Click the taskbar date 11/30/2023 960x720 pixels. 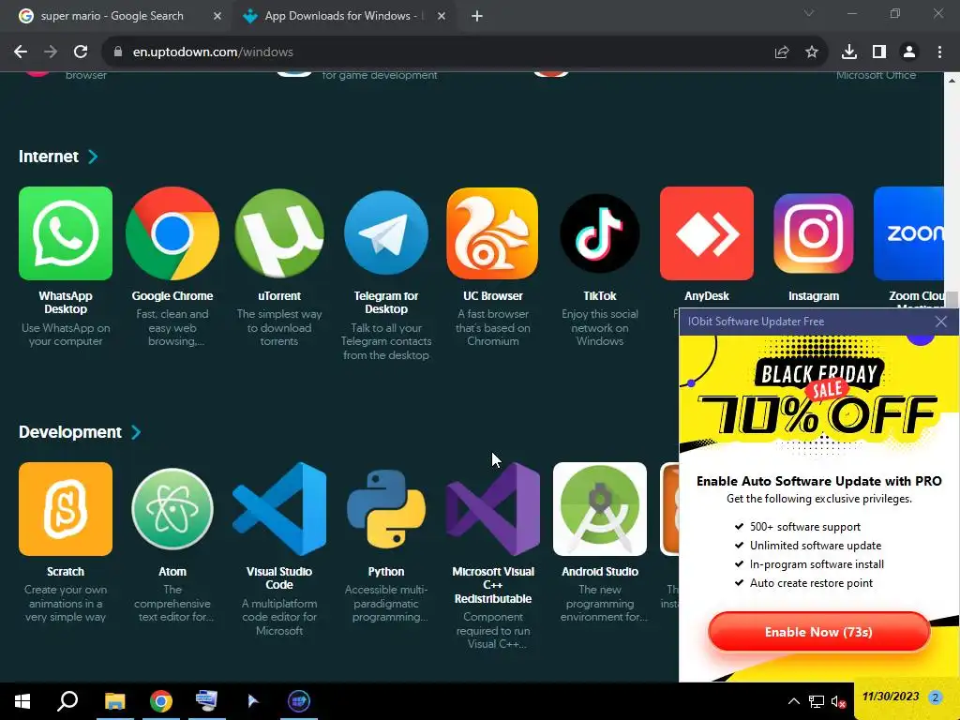891,697
